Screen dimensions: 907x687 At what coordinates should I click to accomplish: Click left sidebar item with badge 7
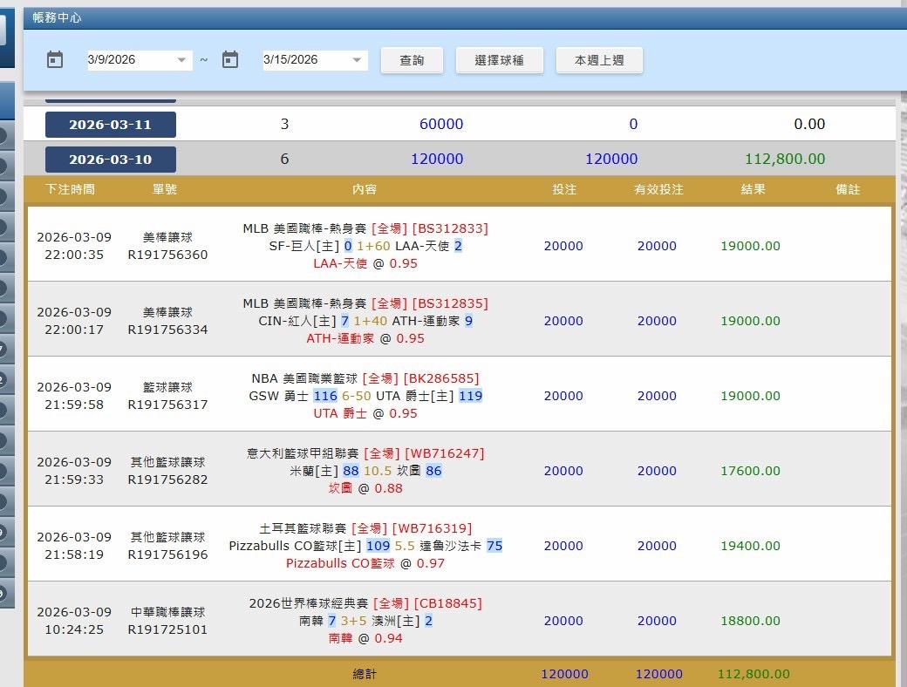(x=3, y=350)
